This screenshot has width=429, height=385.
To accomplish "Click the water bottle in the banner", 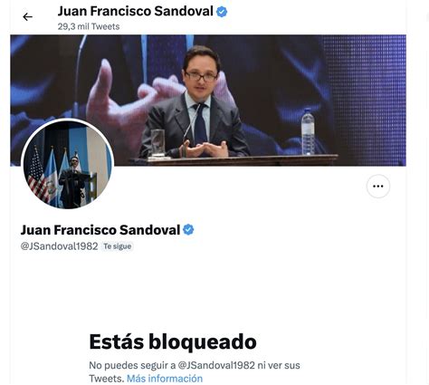I will click(308, 132).
